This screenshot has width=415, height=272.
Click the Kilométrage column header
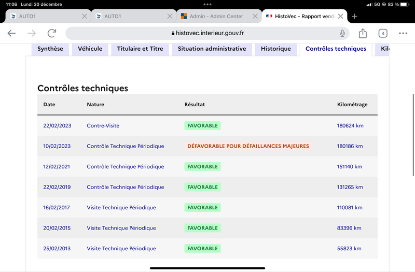(352, 105)
